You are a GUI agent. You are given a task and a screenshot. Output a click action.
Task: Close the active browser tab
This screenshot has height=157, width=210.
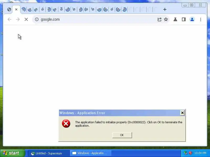coord(16,9)
